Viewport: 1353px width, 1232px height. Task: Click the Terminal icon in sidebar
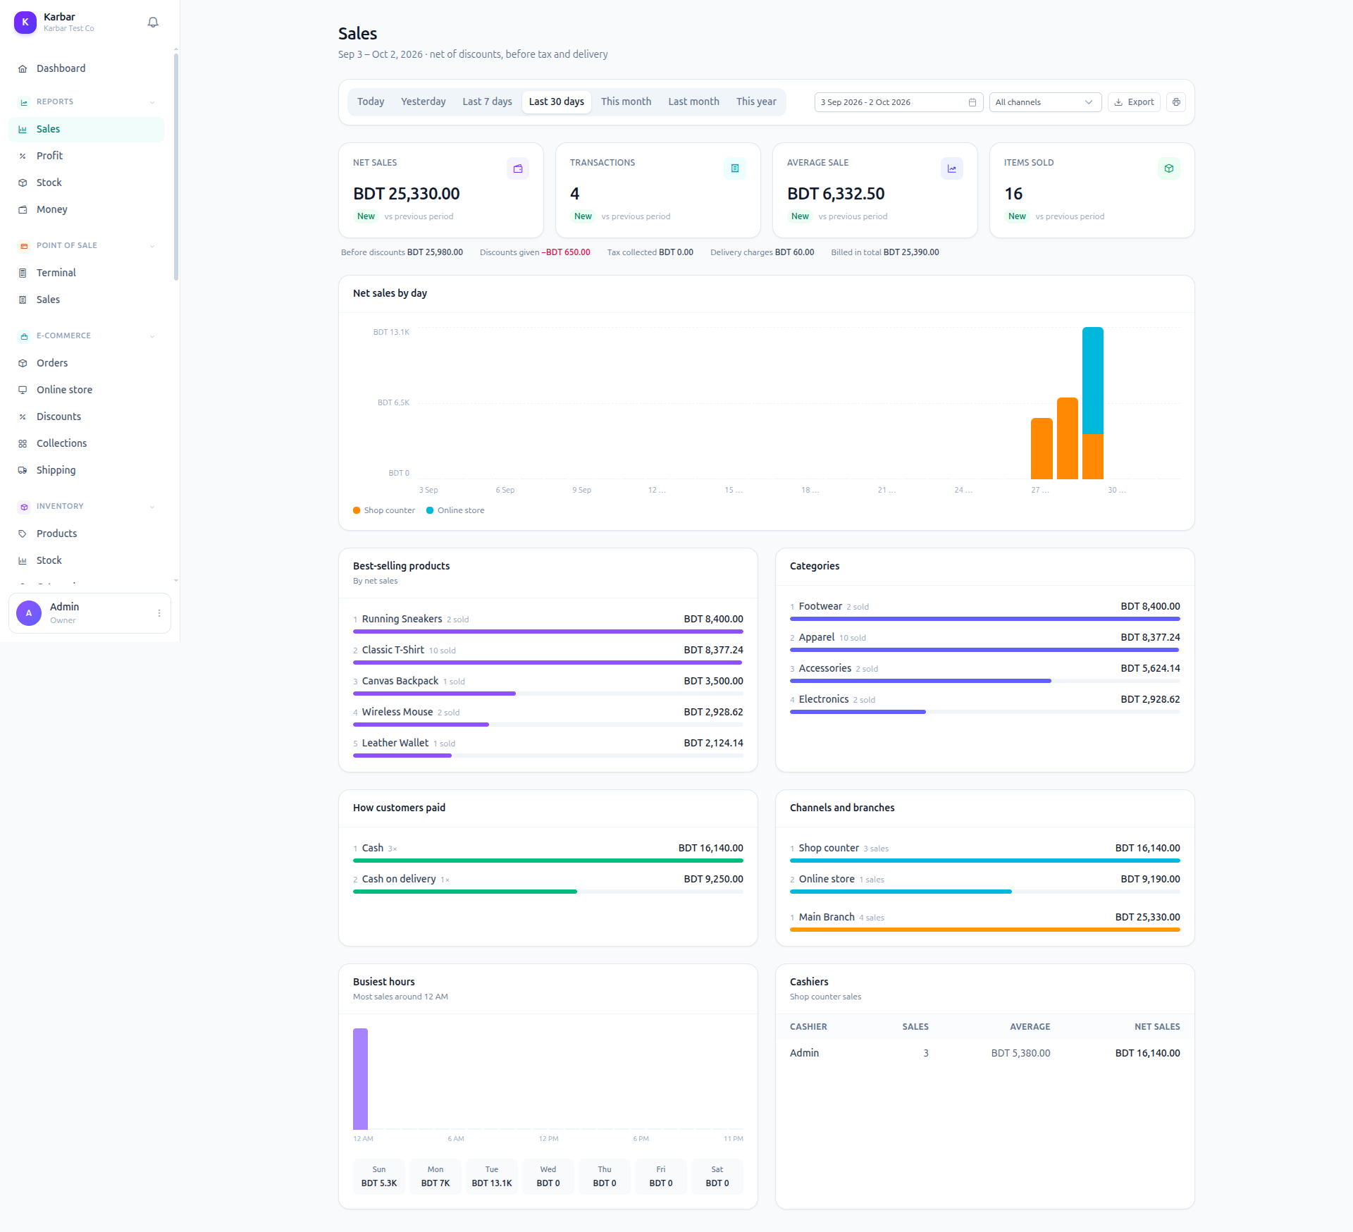tap(23, 273)
